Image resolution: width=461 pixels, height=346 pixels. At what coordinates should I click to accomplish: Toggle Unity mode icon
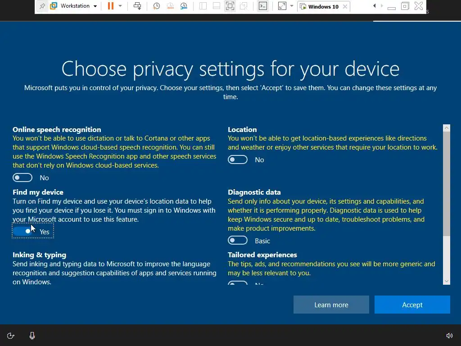coord(244,6)
